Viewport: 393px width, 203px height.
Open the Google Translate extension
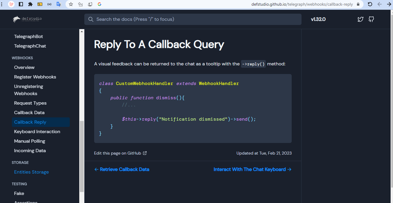(x=59, y=4)
